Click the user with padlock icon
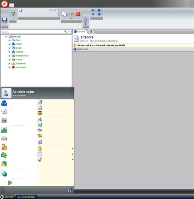The image size is (194, 199). pos(4,147)
